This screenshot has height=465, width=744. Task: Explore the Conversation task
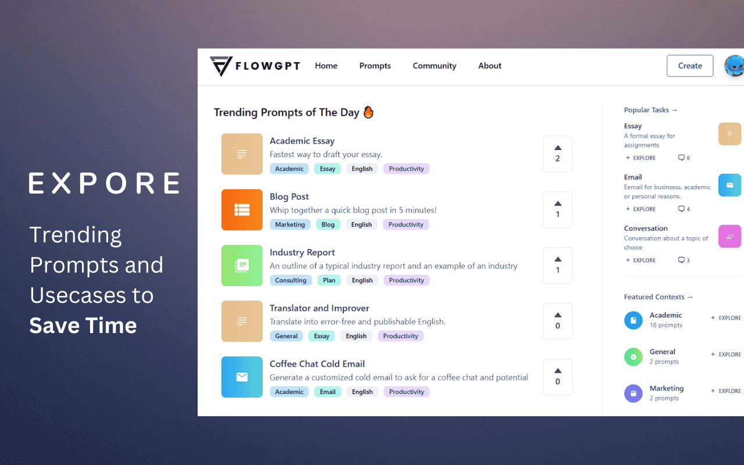[x=641, y=260]
